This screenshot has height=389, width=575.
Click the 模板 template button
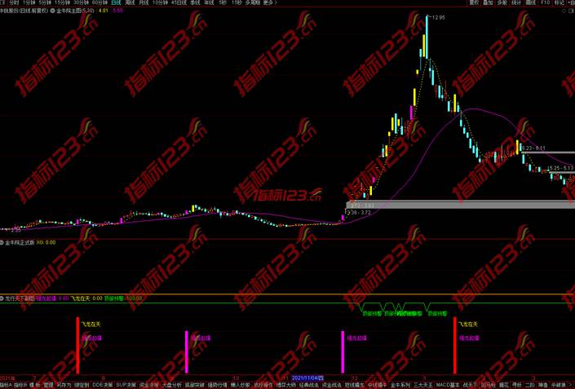[33, 384]
